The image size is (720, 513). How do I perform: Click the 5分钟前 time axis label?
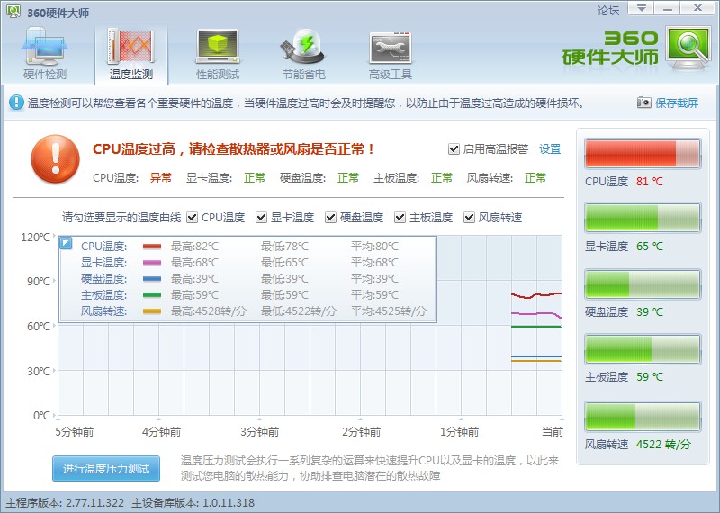coord(75,432)
